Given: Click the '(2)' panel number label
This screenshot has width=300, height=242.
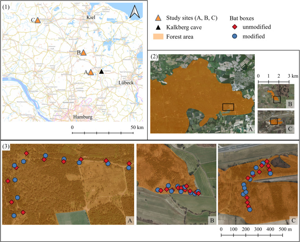Looking at the screenshot, I should click(x=154, y=56).
